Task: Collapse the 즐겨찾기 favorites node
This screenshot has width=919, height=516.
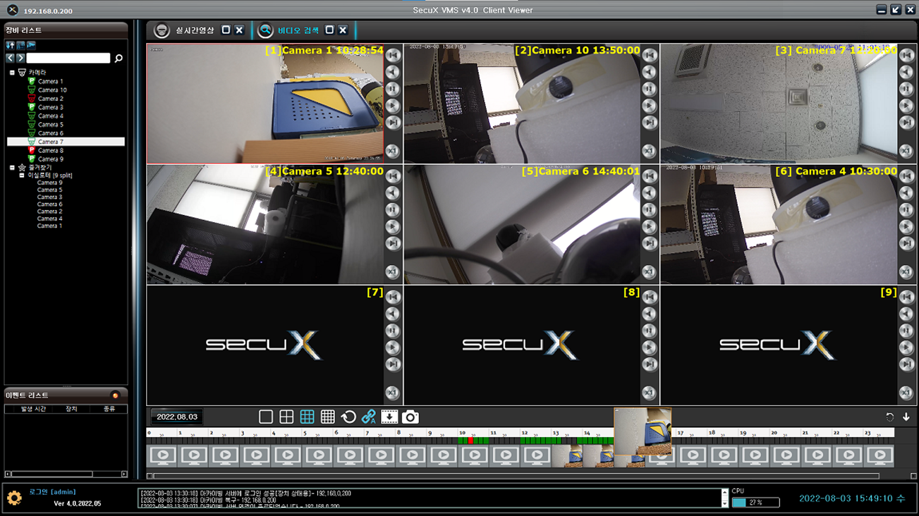Action: (12, 168)
